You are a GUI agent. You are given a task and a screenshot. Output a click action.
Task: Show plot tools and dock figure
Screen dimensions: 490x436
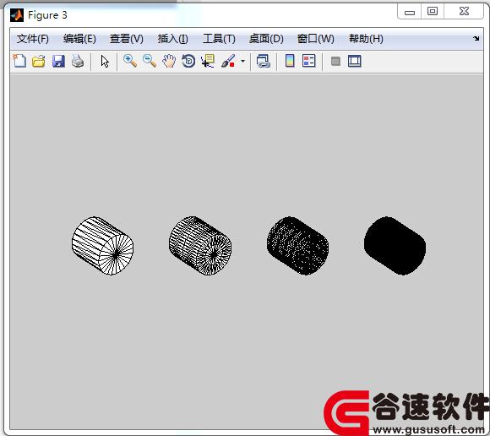point(355,61)
